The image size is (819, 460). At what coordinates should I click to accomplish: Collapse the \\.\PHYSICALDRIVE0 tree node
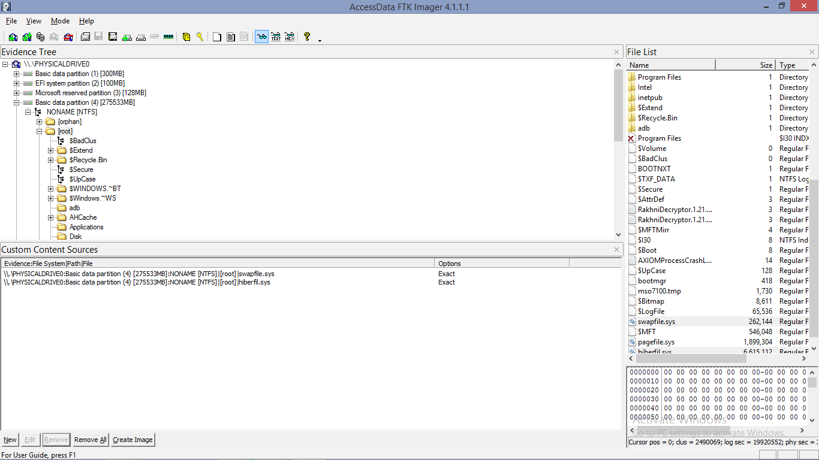(5, 64)
